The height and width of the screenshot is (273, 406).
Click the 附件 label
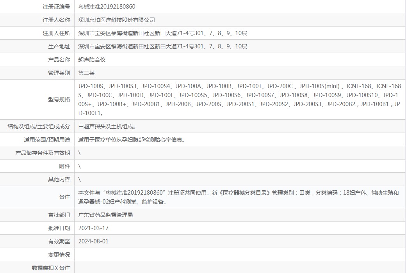point(64,166)
